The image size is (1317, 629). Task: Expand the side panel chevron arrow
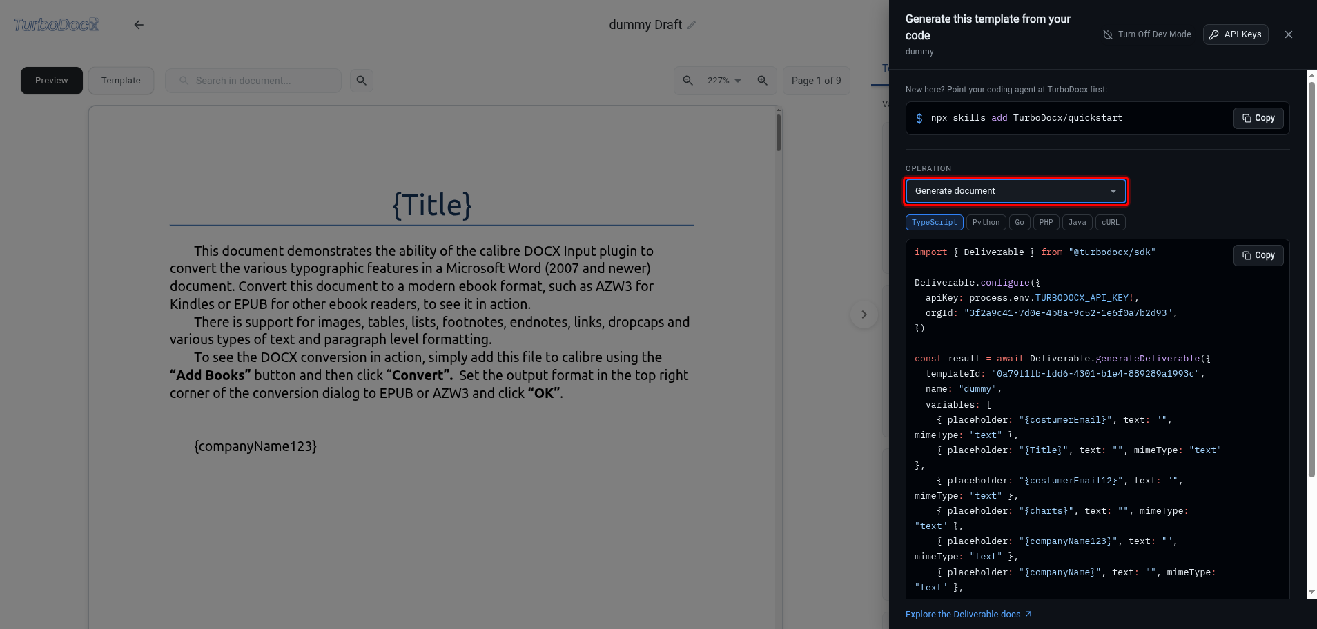864,314
